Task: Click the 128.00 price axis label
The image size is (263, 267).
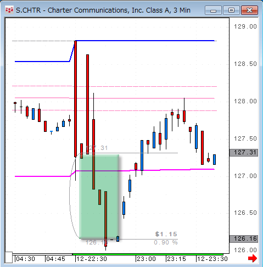Action: (245, 101)
